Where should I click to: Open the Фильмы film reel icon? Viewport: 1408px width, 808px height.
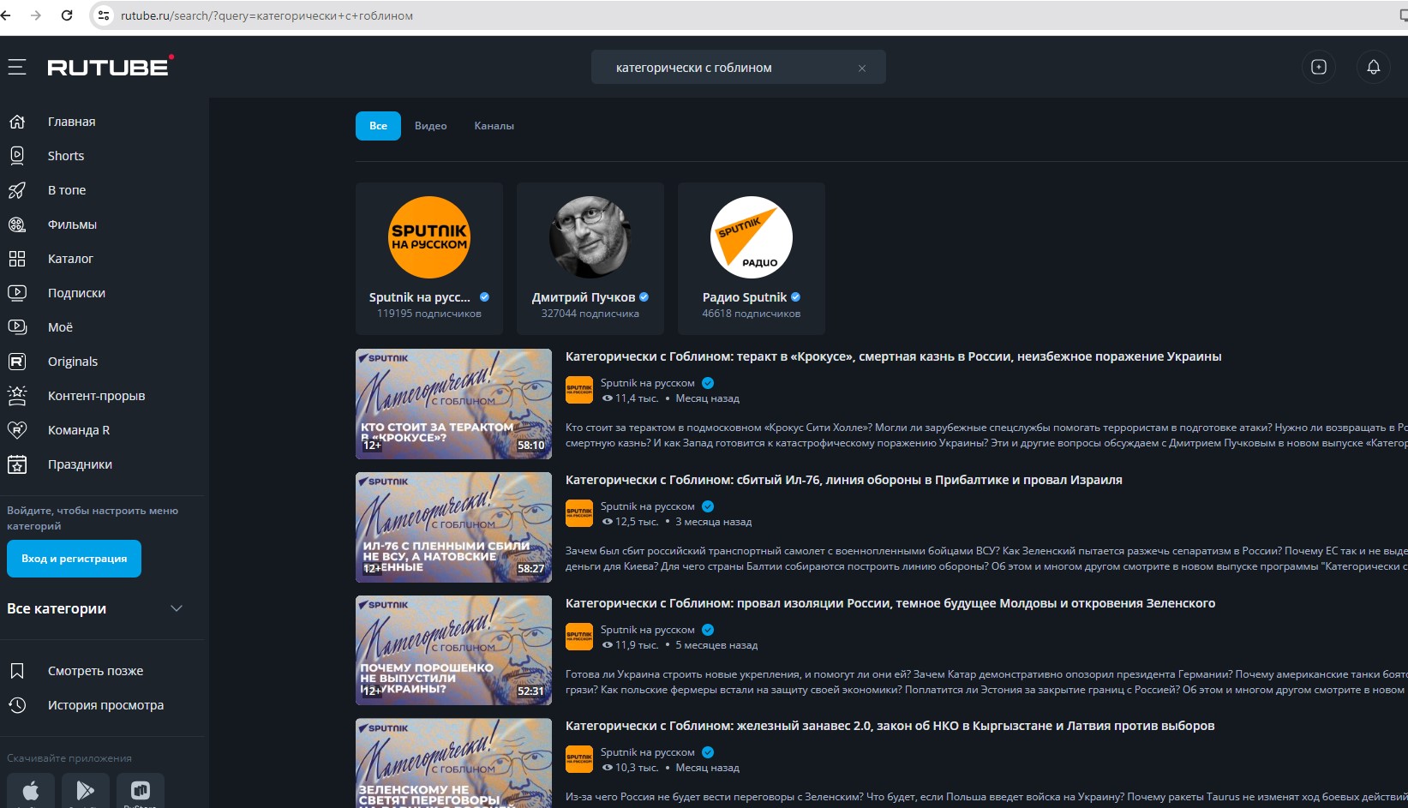tap(17, 224)
